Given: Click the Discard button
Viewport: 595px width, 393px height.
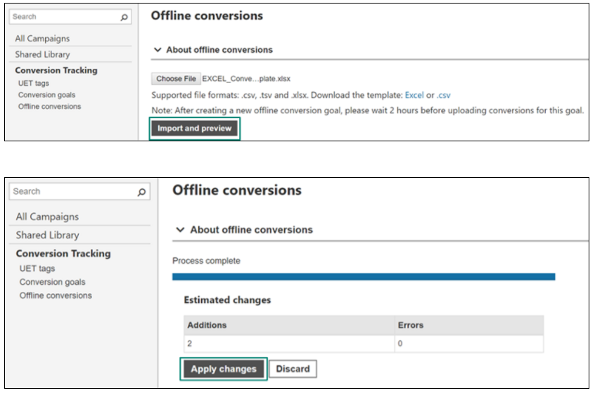Looking at the screenshot, I should [293, 369].
